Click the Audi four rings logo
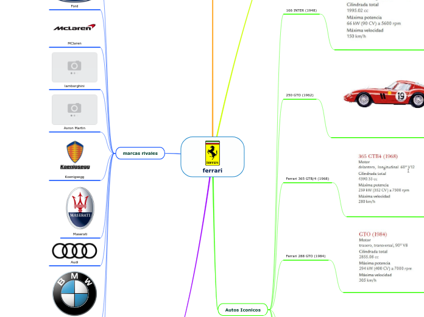 point(74,251)
